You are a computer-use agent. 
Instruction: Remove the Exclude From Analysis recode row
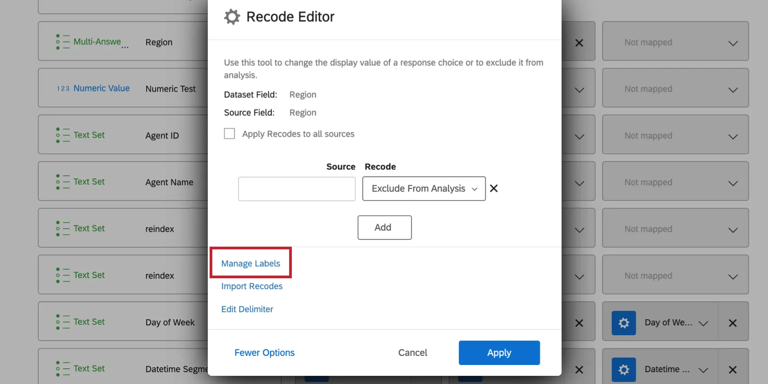tap(494, 188)
